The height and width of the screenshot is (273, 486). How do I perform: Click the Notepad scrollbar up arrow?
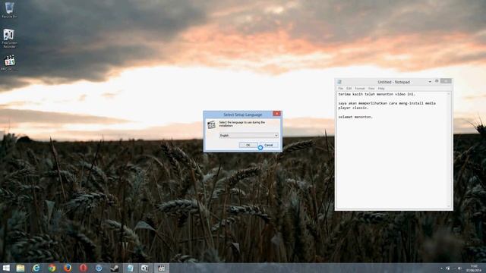[449, 94]
